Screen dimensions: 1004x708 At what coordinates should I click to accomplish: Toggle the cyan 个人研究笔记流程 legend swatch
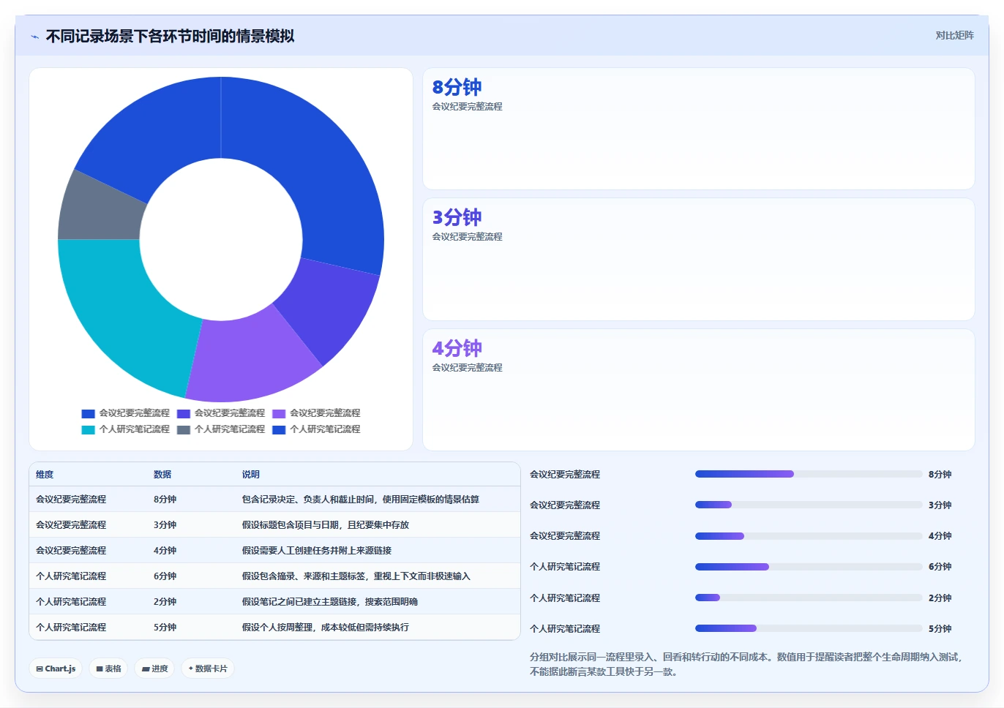(88, 430)
